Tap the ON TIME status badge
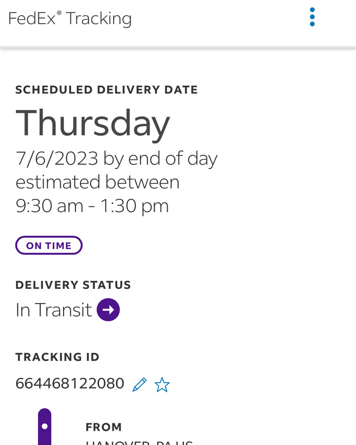 pyautogui.click(x=49, y=245)
